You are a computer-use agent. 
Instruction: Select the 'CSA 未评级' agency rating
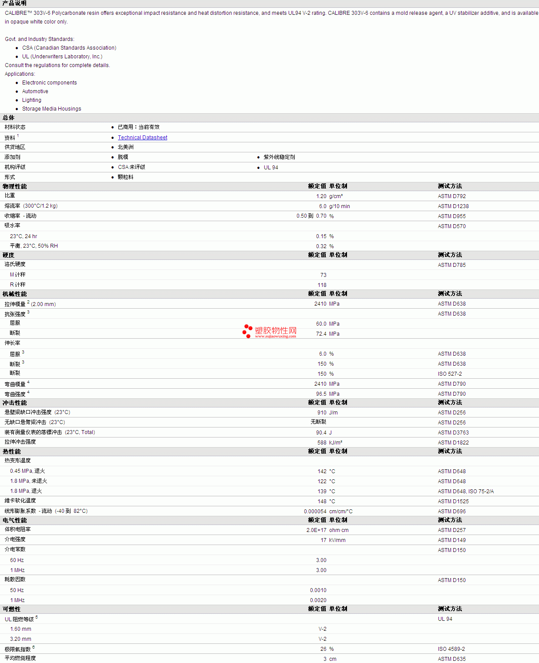(x=131, y=167)
